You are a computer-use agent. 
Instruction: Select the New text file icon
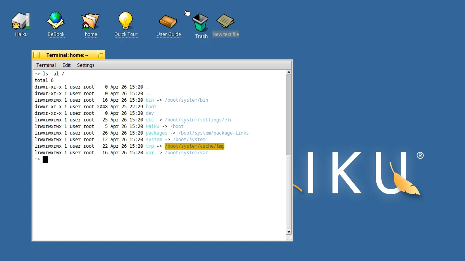[x=226, y=21]
